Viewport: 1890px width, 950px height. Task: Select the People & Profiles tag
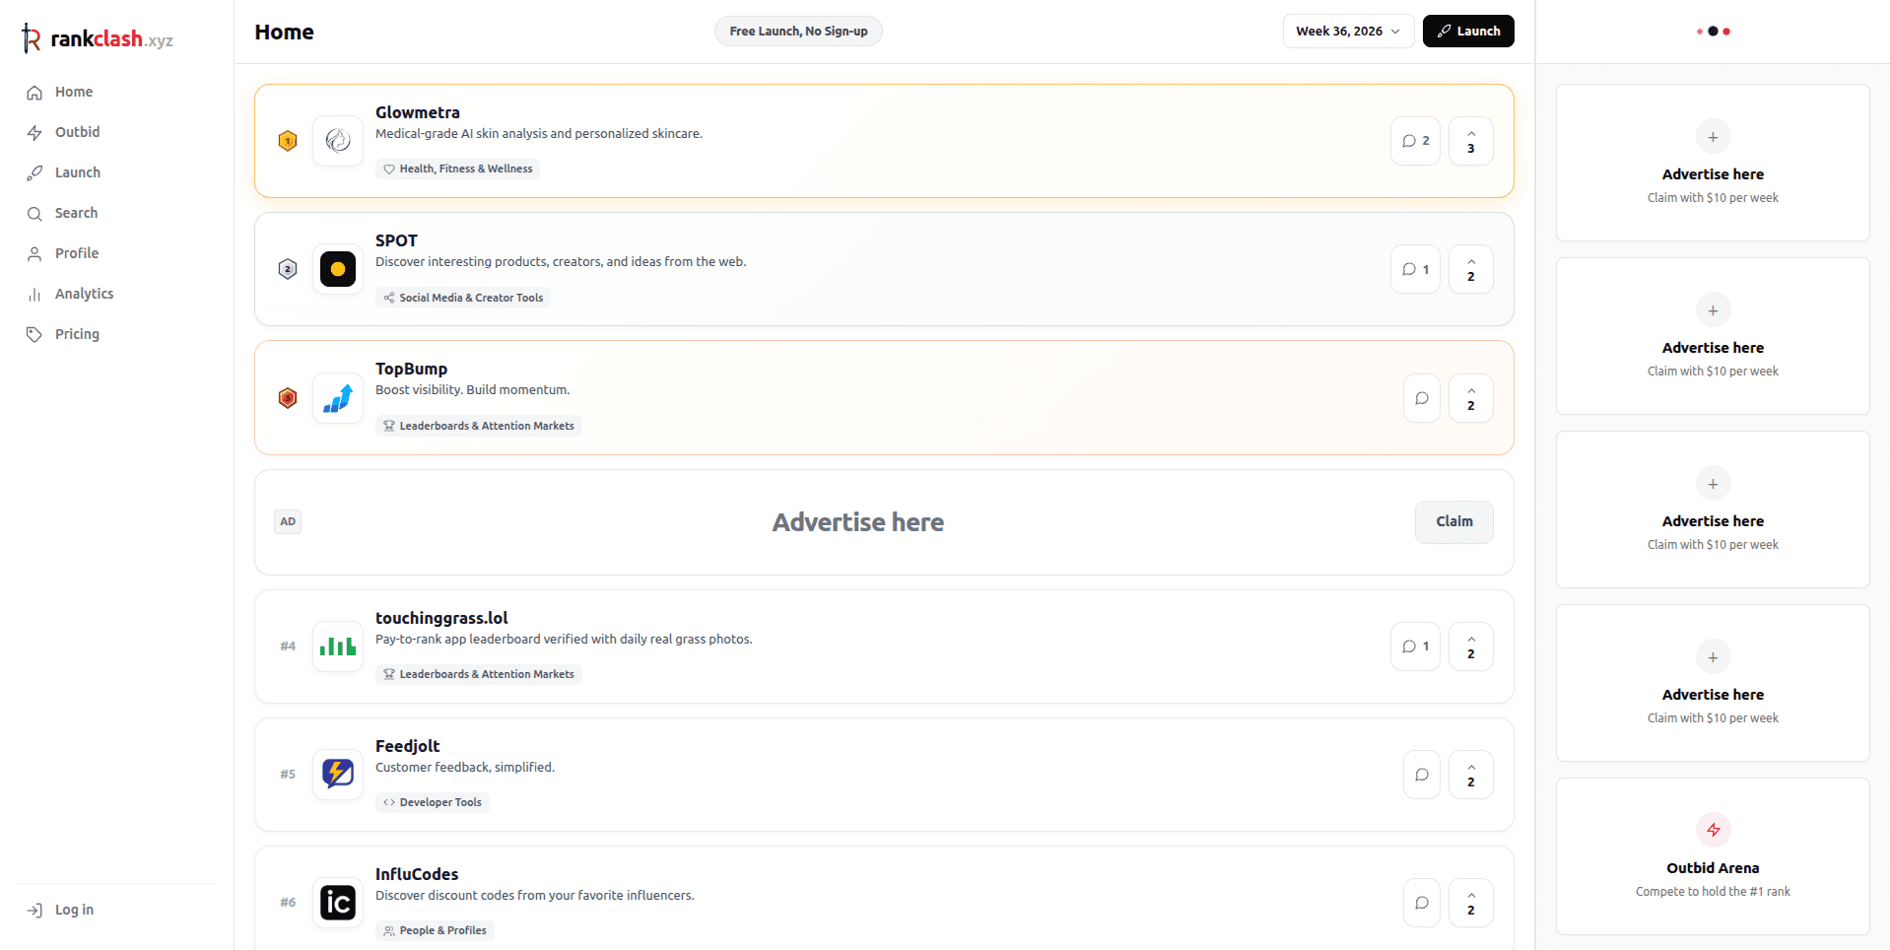click(435, 930)
